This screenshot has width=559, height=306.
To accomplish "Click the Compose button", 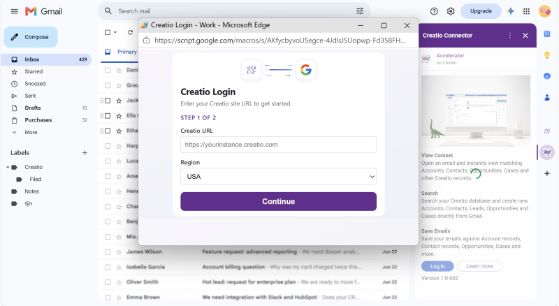I will click(31, 37).
